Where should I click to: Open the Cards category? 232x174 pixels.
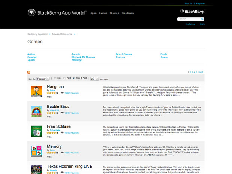[164, 54]
